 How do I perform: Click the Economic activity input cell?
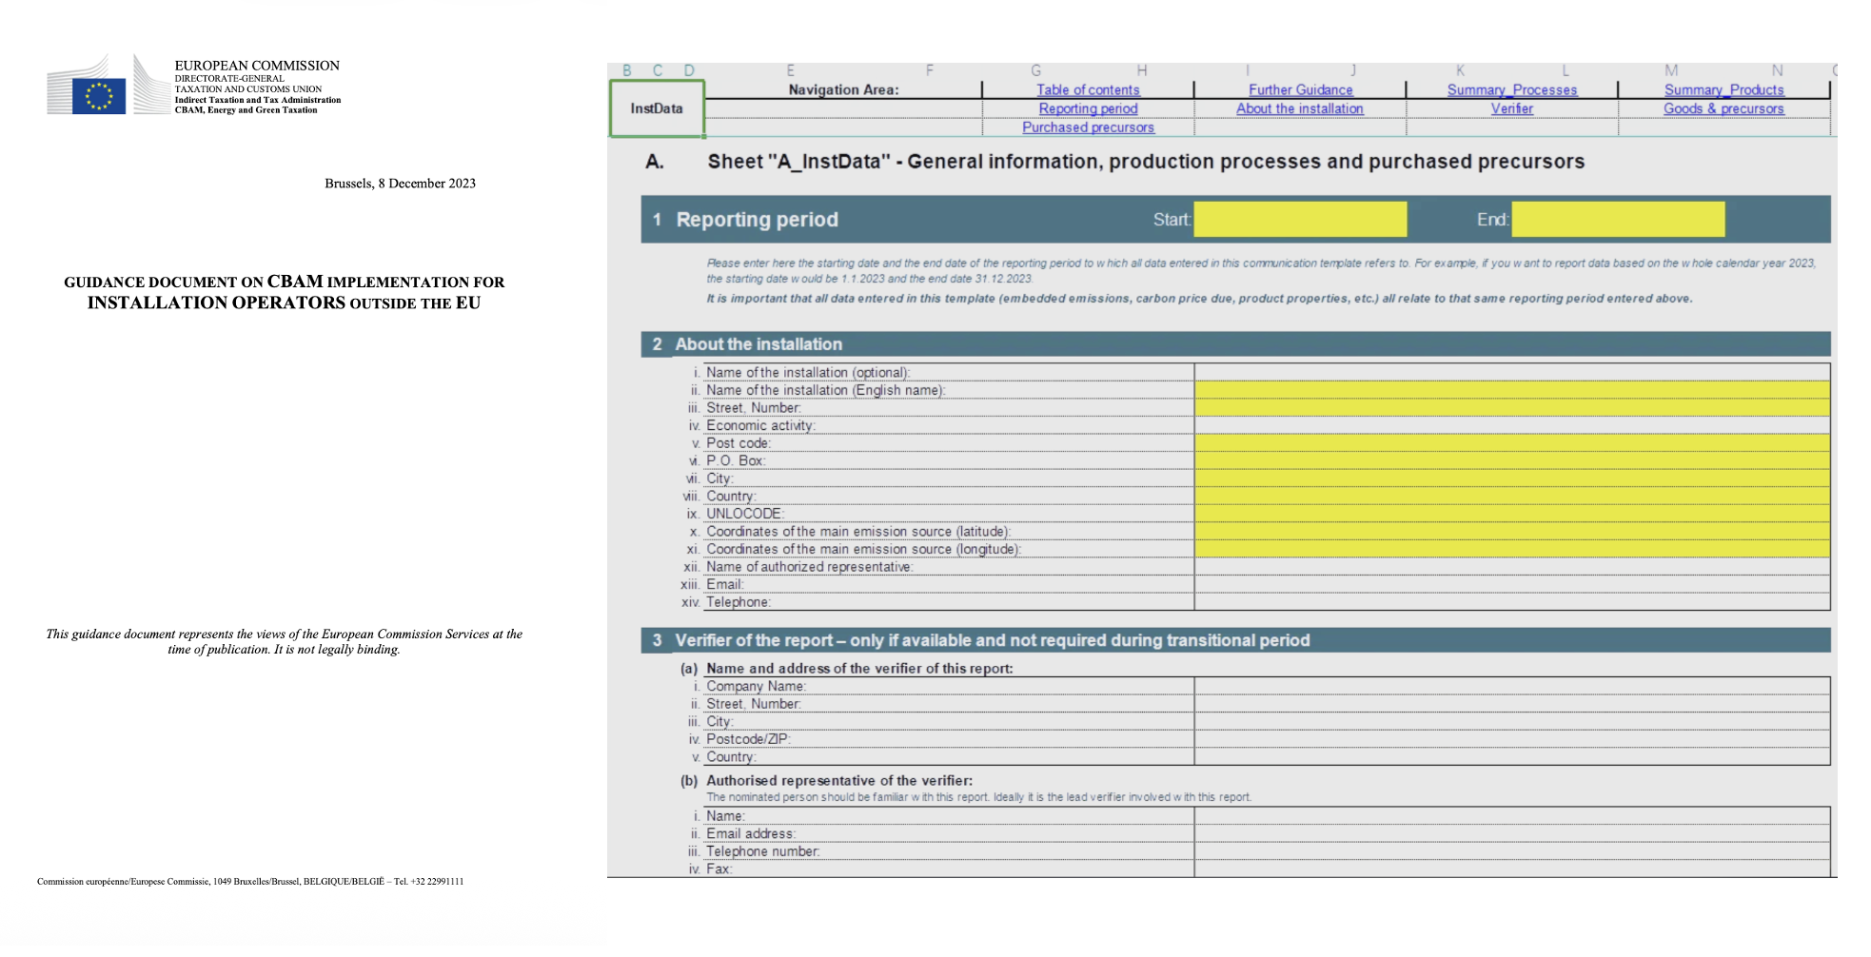coord(1511,425)
